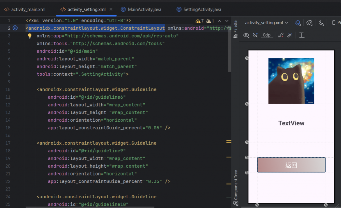Click the @+id/guideline6 id text
The width and height of the screenshot is (341, 208).
pos(102,97)
